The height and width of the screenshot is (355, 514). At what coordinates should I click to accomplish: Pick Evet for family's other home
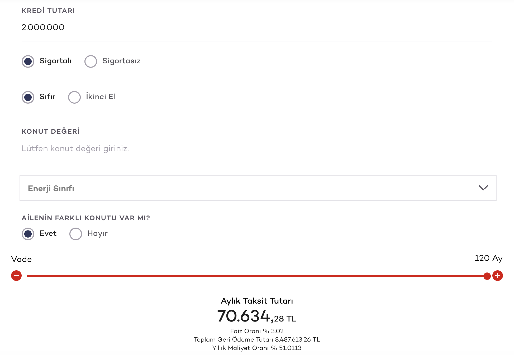28,234
